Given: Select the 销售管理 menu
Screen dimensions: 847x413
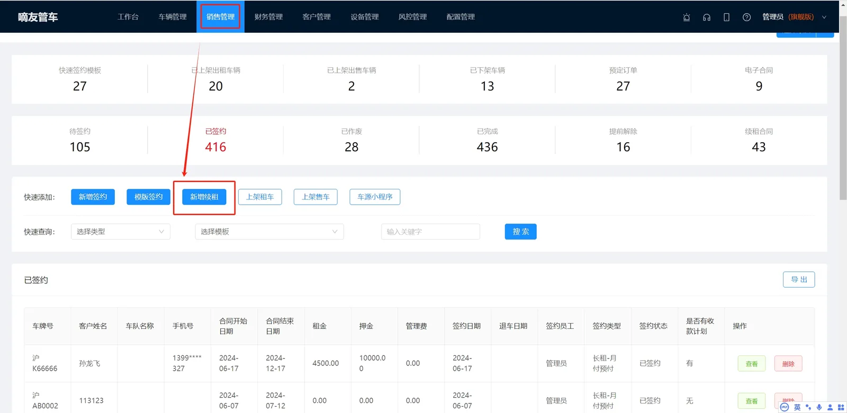Looking at the screenshot, I should click(221, 17).
